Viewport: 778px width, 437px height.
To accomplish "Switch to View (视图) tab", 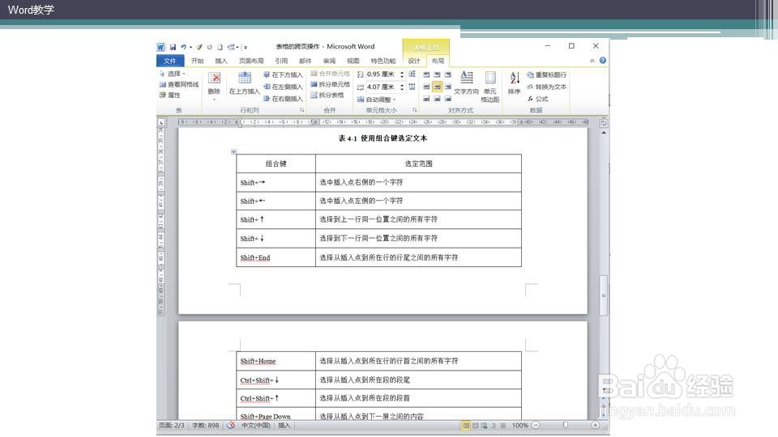I will pos(353,61).
